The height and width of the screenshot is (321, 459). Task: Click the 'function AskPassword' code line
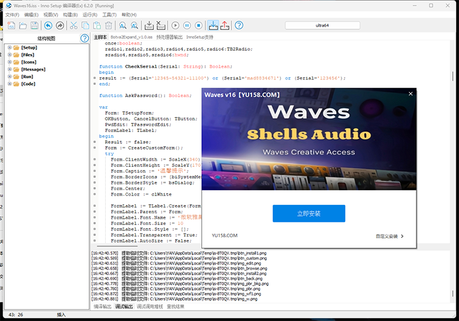145,95
